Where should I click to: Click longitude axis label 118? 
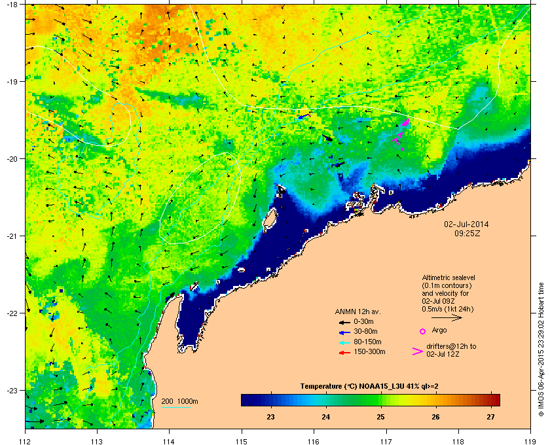click(458, 441)
